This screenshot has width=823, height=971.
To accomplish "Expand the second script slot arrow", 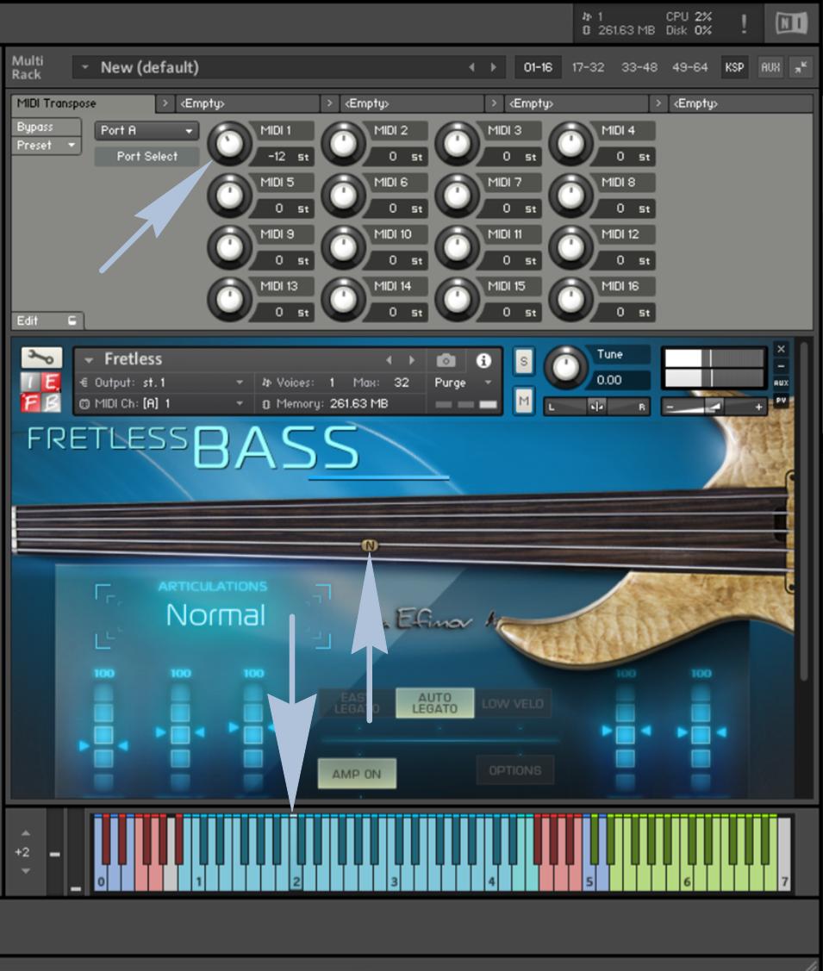I will 329,103.
